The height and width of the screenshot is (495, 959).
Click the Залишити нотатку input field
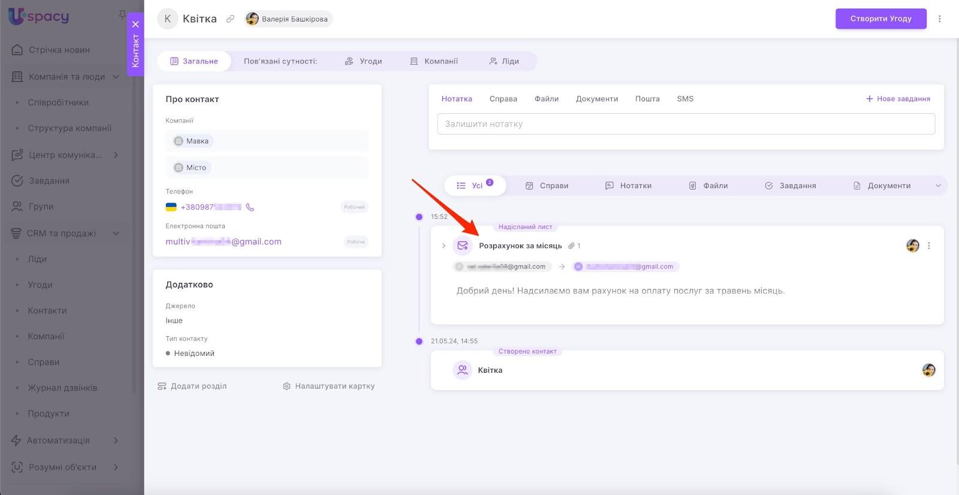tap(686, 124)
